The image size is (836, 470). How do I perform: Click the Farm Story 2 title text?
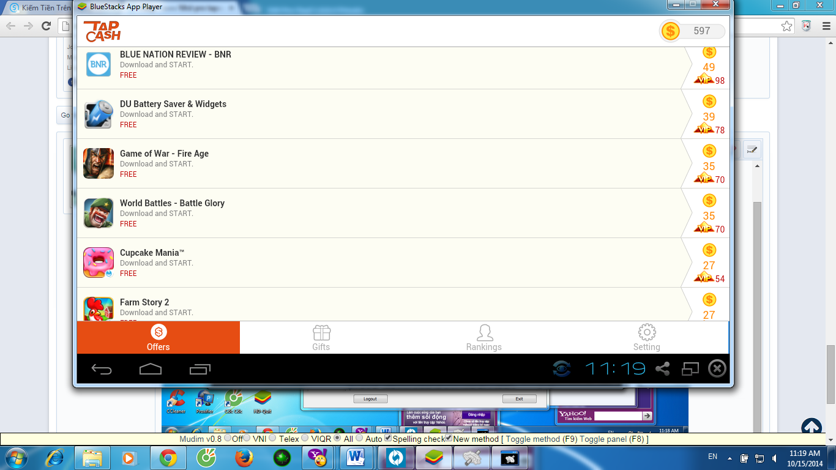click(144, 302)
